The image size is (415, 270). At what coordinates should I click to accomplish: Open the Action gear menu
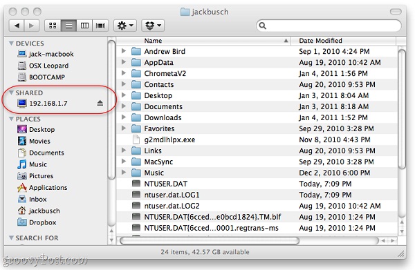click(x=125, y=26)
